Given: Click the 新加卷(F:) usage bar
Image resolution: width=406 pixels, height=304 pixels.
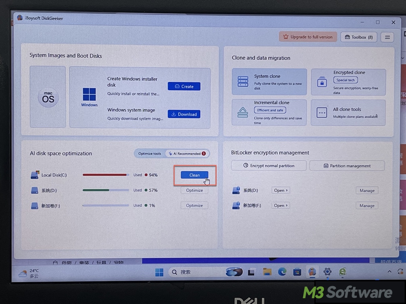Looking at the screenshot, I should (106, 205).
